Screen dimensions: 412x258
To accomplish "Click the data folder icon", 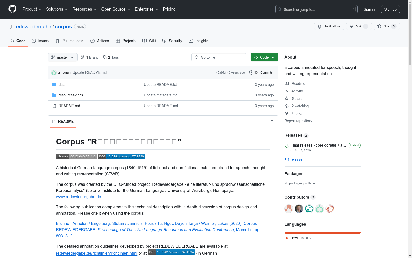I will coord(54,85).
